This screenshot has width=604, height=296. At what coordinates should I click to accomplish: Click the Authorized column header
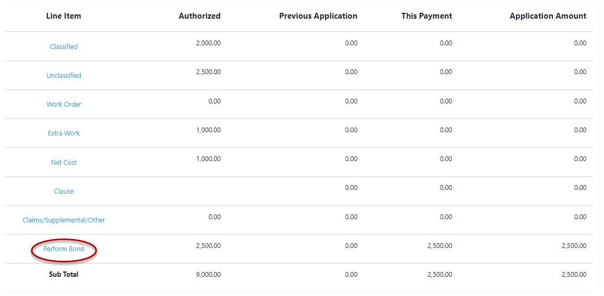pos(200,16)
